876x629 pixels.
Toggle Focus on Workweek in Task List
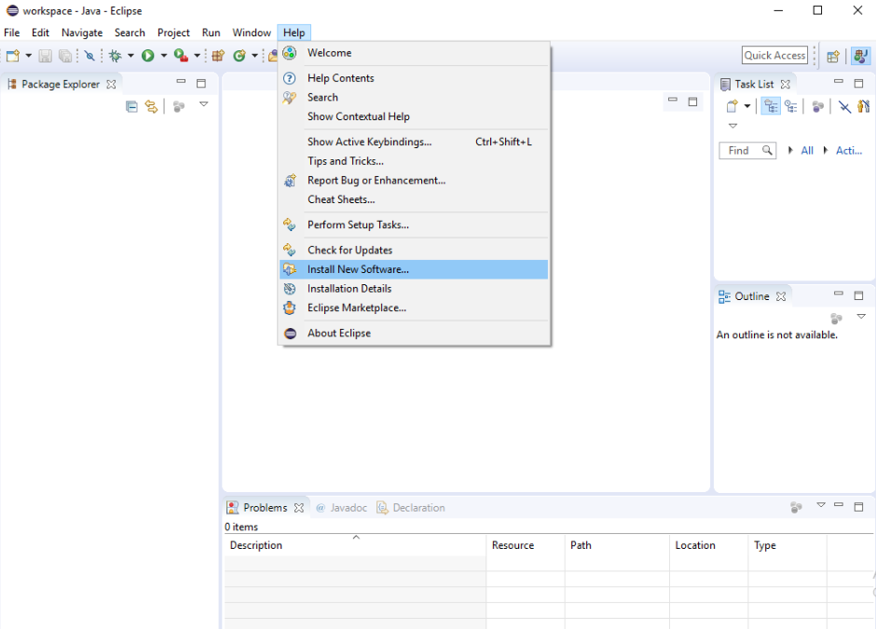pos(818,106)
